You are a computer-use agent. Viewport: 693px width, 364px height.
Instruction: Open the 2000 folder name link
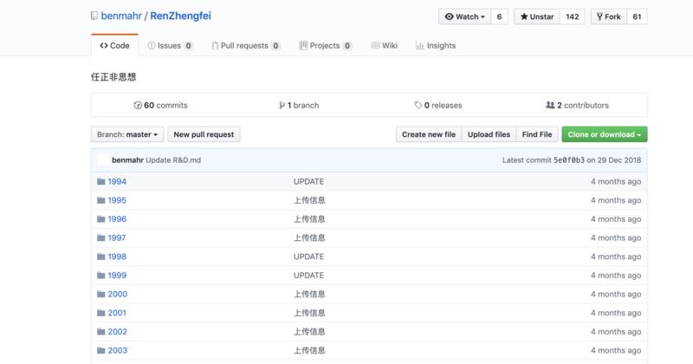point(118,294)
